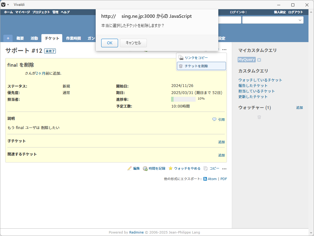
Task: Click the copy pages icon
Action: pyautogui.click(x=205, y=168)
